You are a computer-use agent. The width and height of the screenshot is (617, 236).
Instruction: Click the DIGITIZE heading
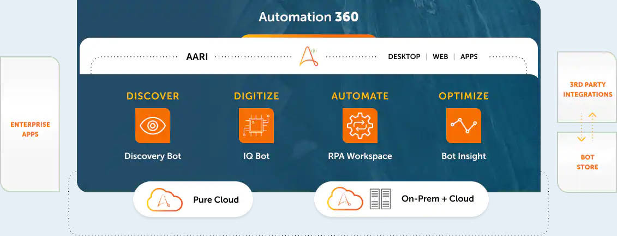[256, 96]
